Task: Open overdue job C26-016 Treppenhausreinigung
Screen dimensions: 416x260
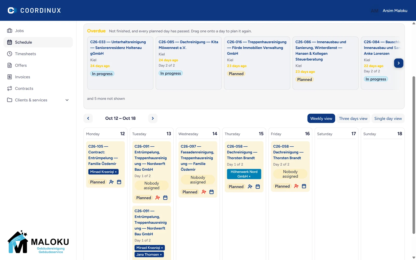Action: point(257,63)
